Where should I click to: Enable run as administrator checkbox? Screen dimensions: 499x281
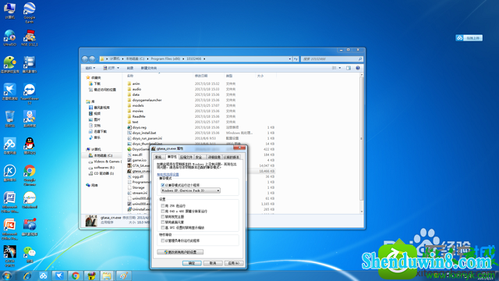[163, 240]
